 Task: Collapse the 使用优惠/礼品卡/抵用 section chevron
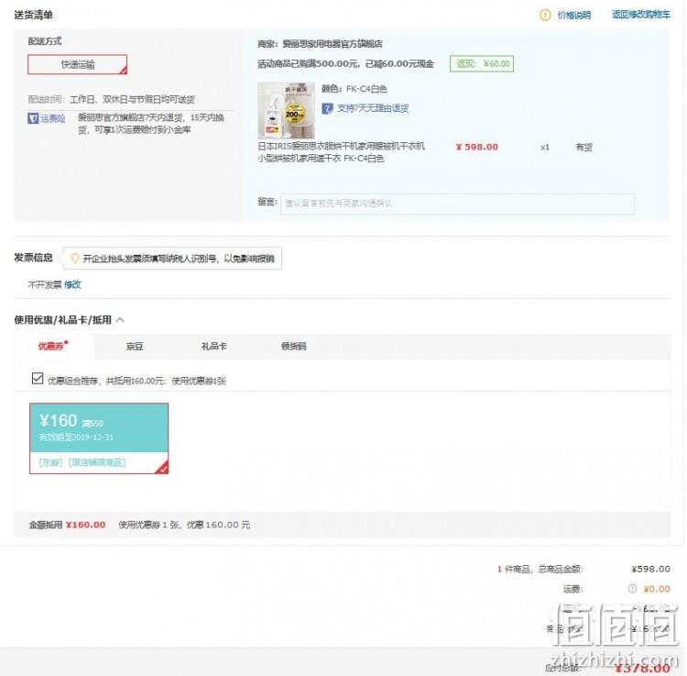(121, 320)
